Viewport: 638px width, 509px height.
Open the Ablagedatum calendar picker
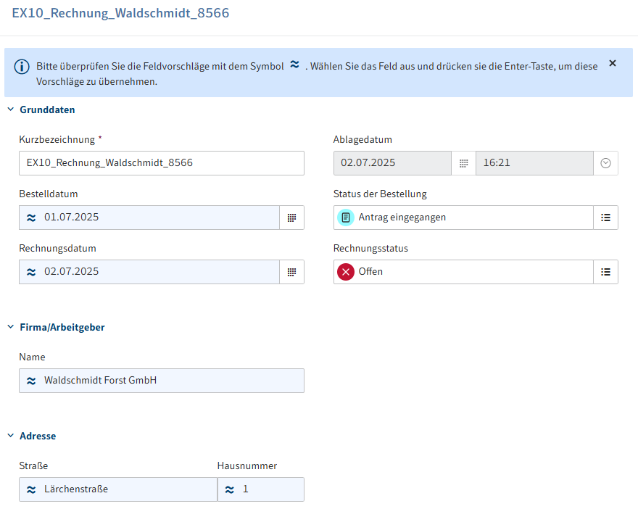(463, 163)
